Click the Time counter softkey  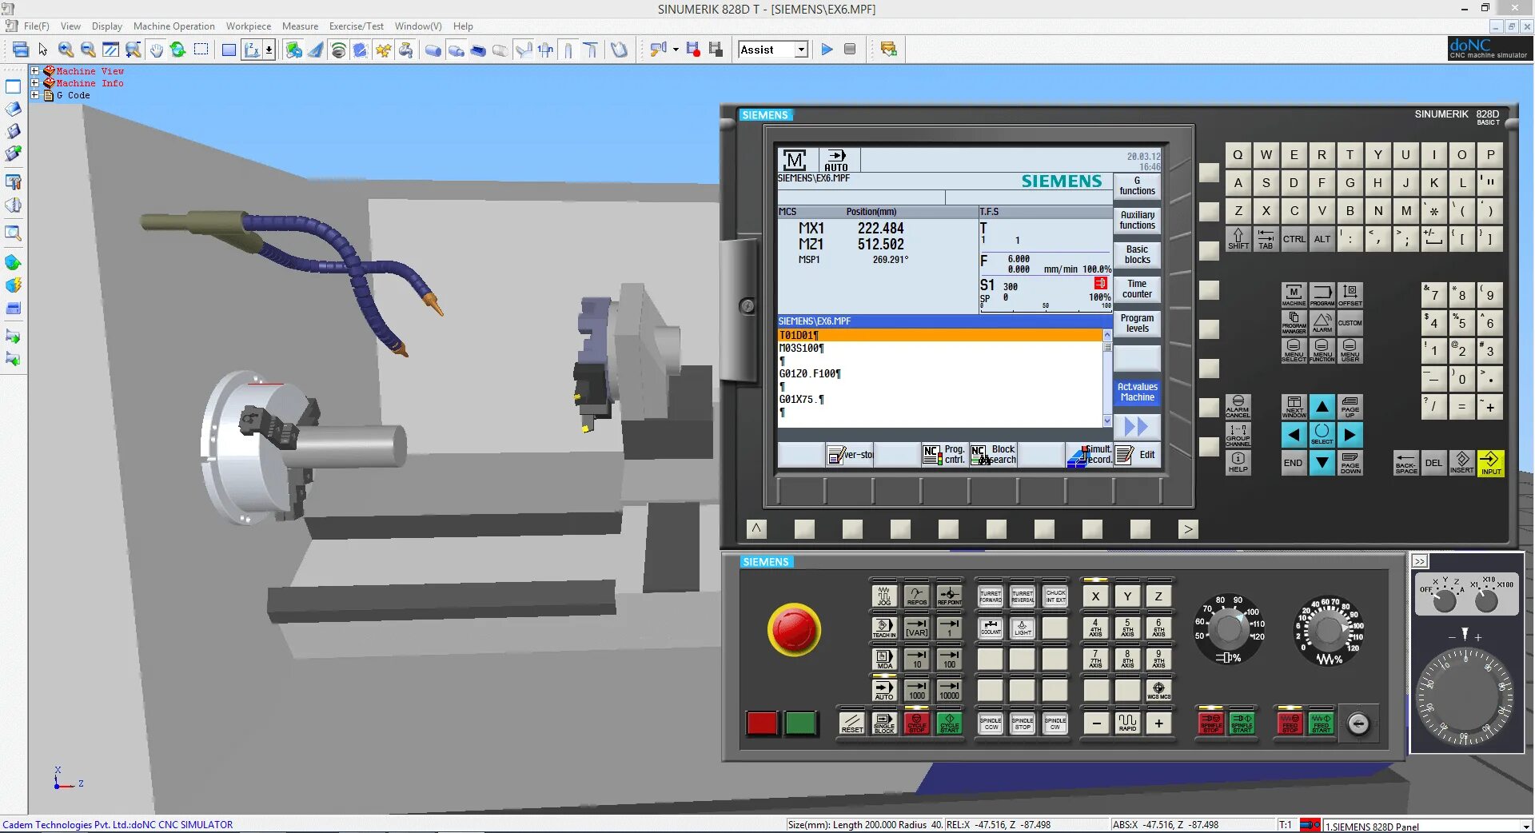pyautogui.click(x=1137, y=289)
